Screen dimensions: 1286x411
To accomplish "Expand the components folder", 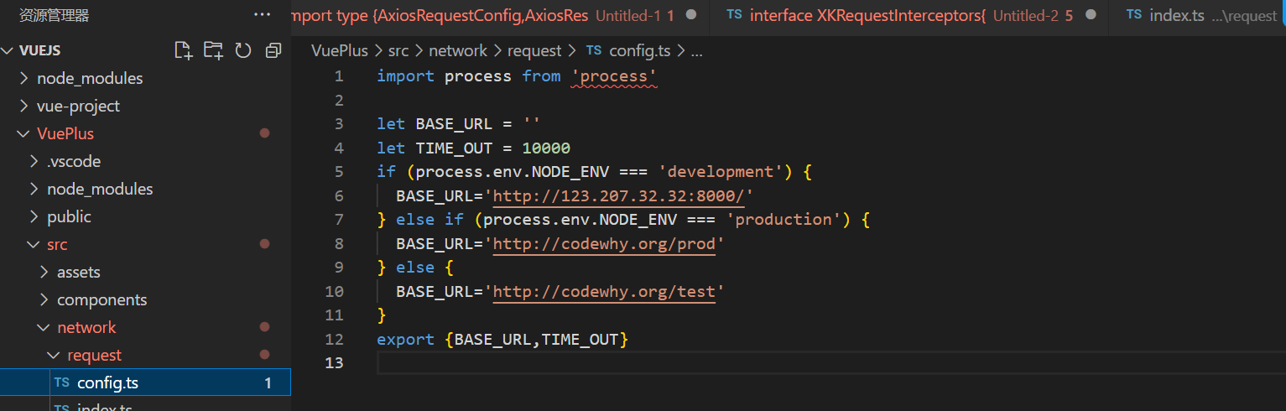I will 102,299.
